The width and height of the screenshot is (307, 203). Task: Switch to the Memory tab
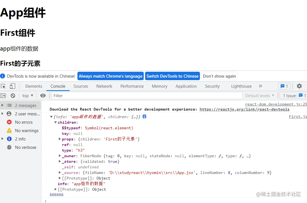point(160,86)
